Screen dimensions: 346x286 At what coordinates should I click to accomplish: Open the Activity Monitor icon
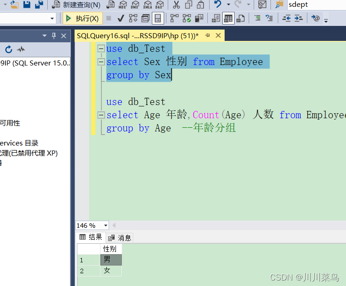[x=262, y=5]
